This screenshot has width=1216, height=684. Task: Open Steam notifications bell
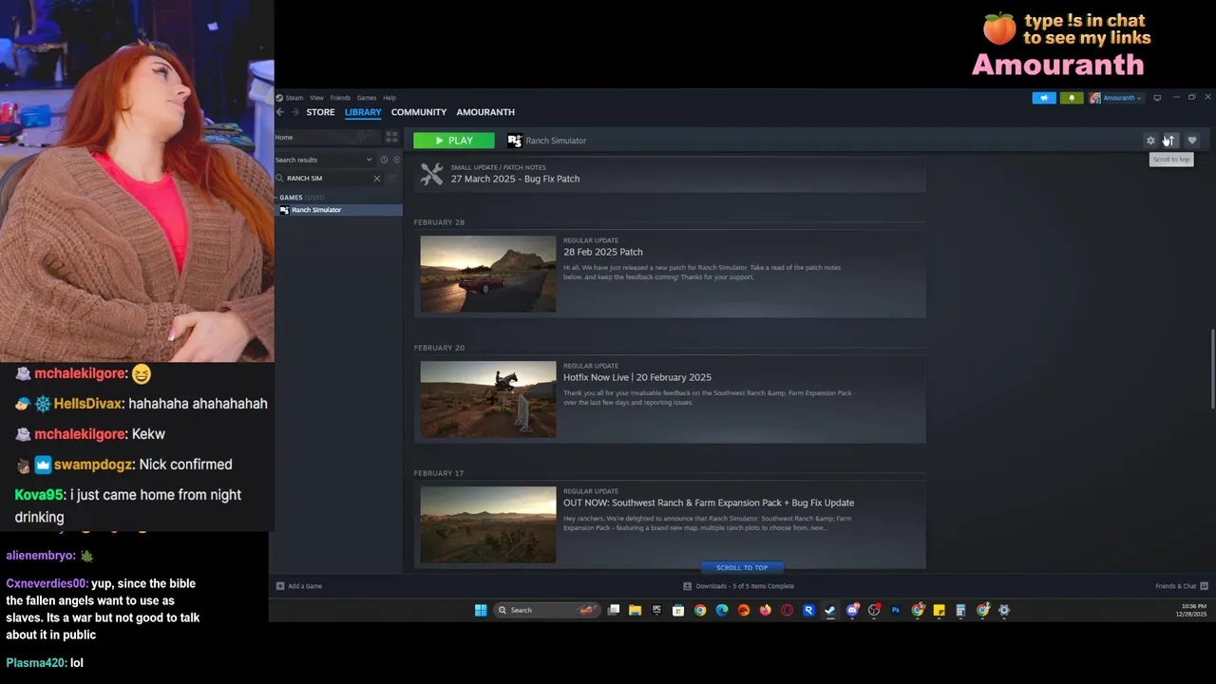pos(1072,98)
